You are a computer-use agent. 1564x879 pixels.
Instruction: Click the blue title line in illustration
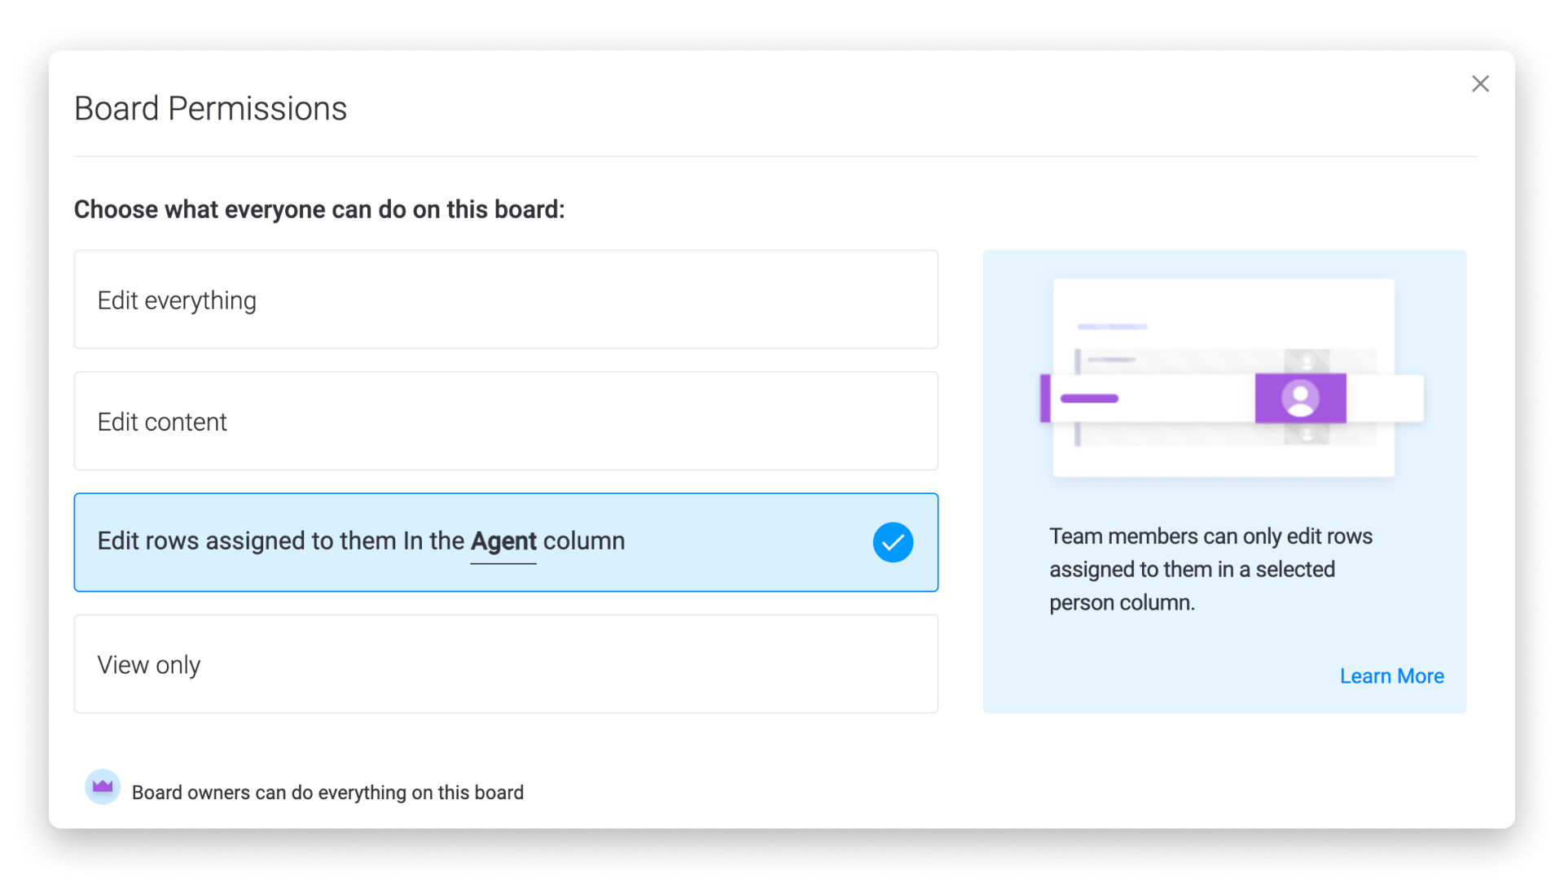click(1112, 327)
